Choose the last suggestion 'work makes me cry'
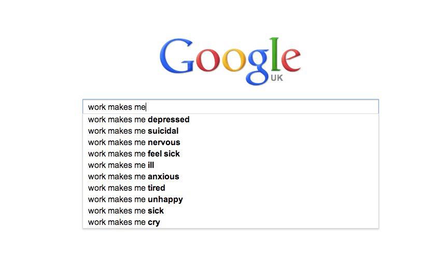Viewport: 435px width, 255px height. 231,222
